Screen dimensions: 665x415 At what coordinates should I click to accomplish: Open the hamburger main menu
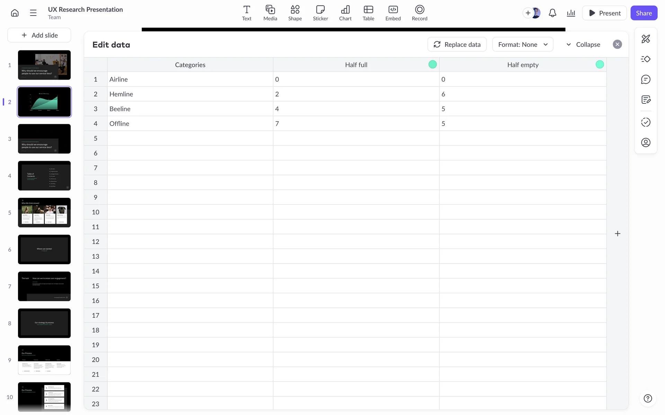[x=33, y=13]
